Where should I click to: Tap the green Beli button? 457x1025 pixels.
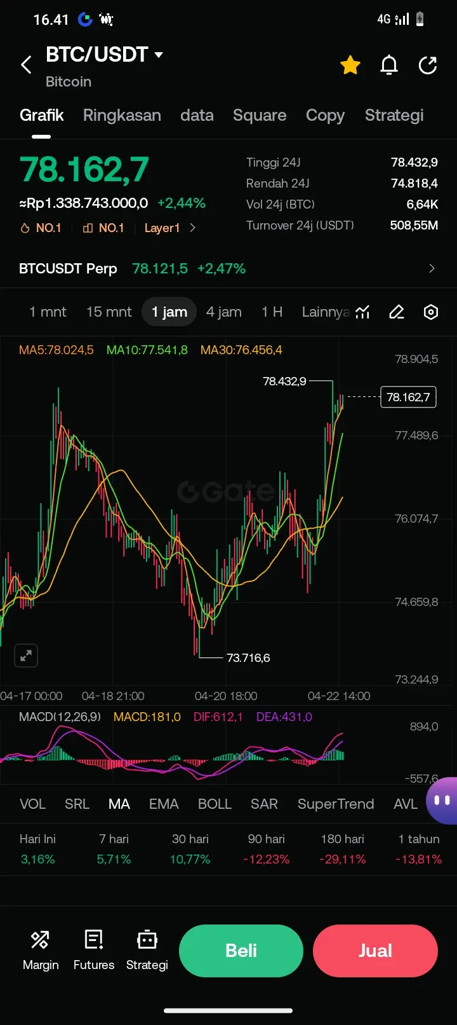tap(241, 951)
